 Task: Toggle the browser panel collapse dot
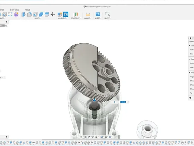point(6,22)
